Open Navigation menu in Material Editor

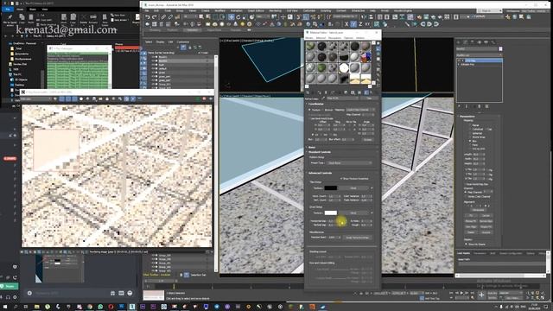tap(334, 37)
